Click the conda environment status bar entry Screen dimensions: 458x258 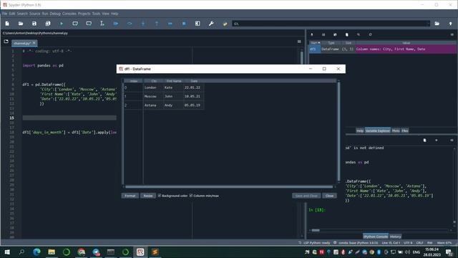click(x=356, y=243)
